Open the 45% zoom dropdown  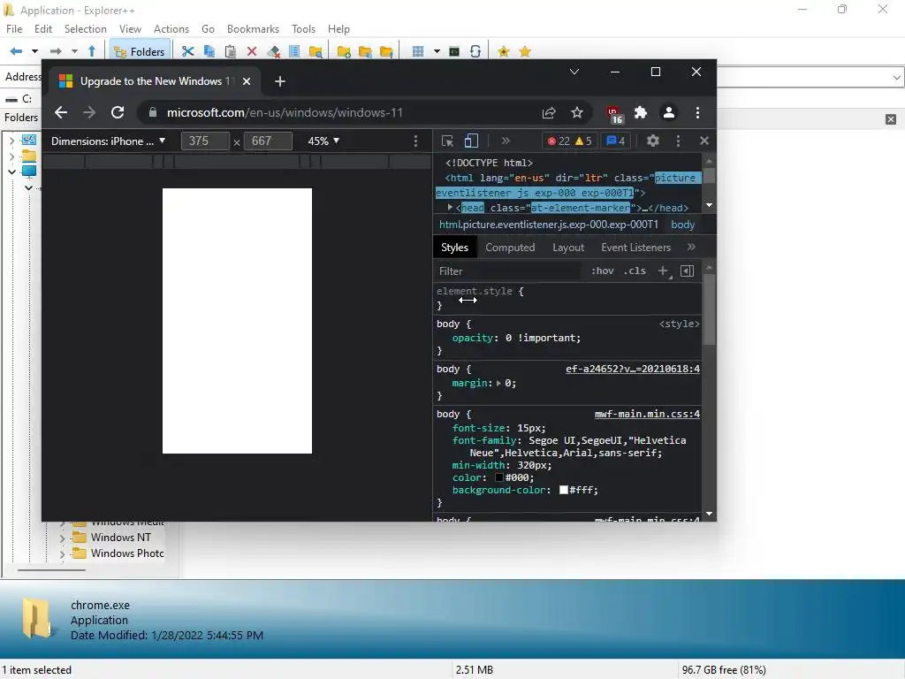click(323, 141)
